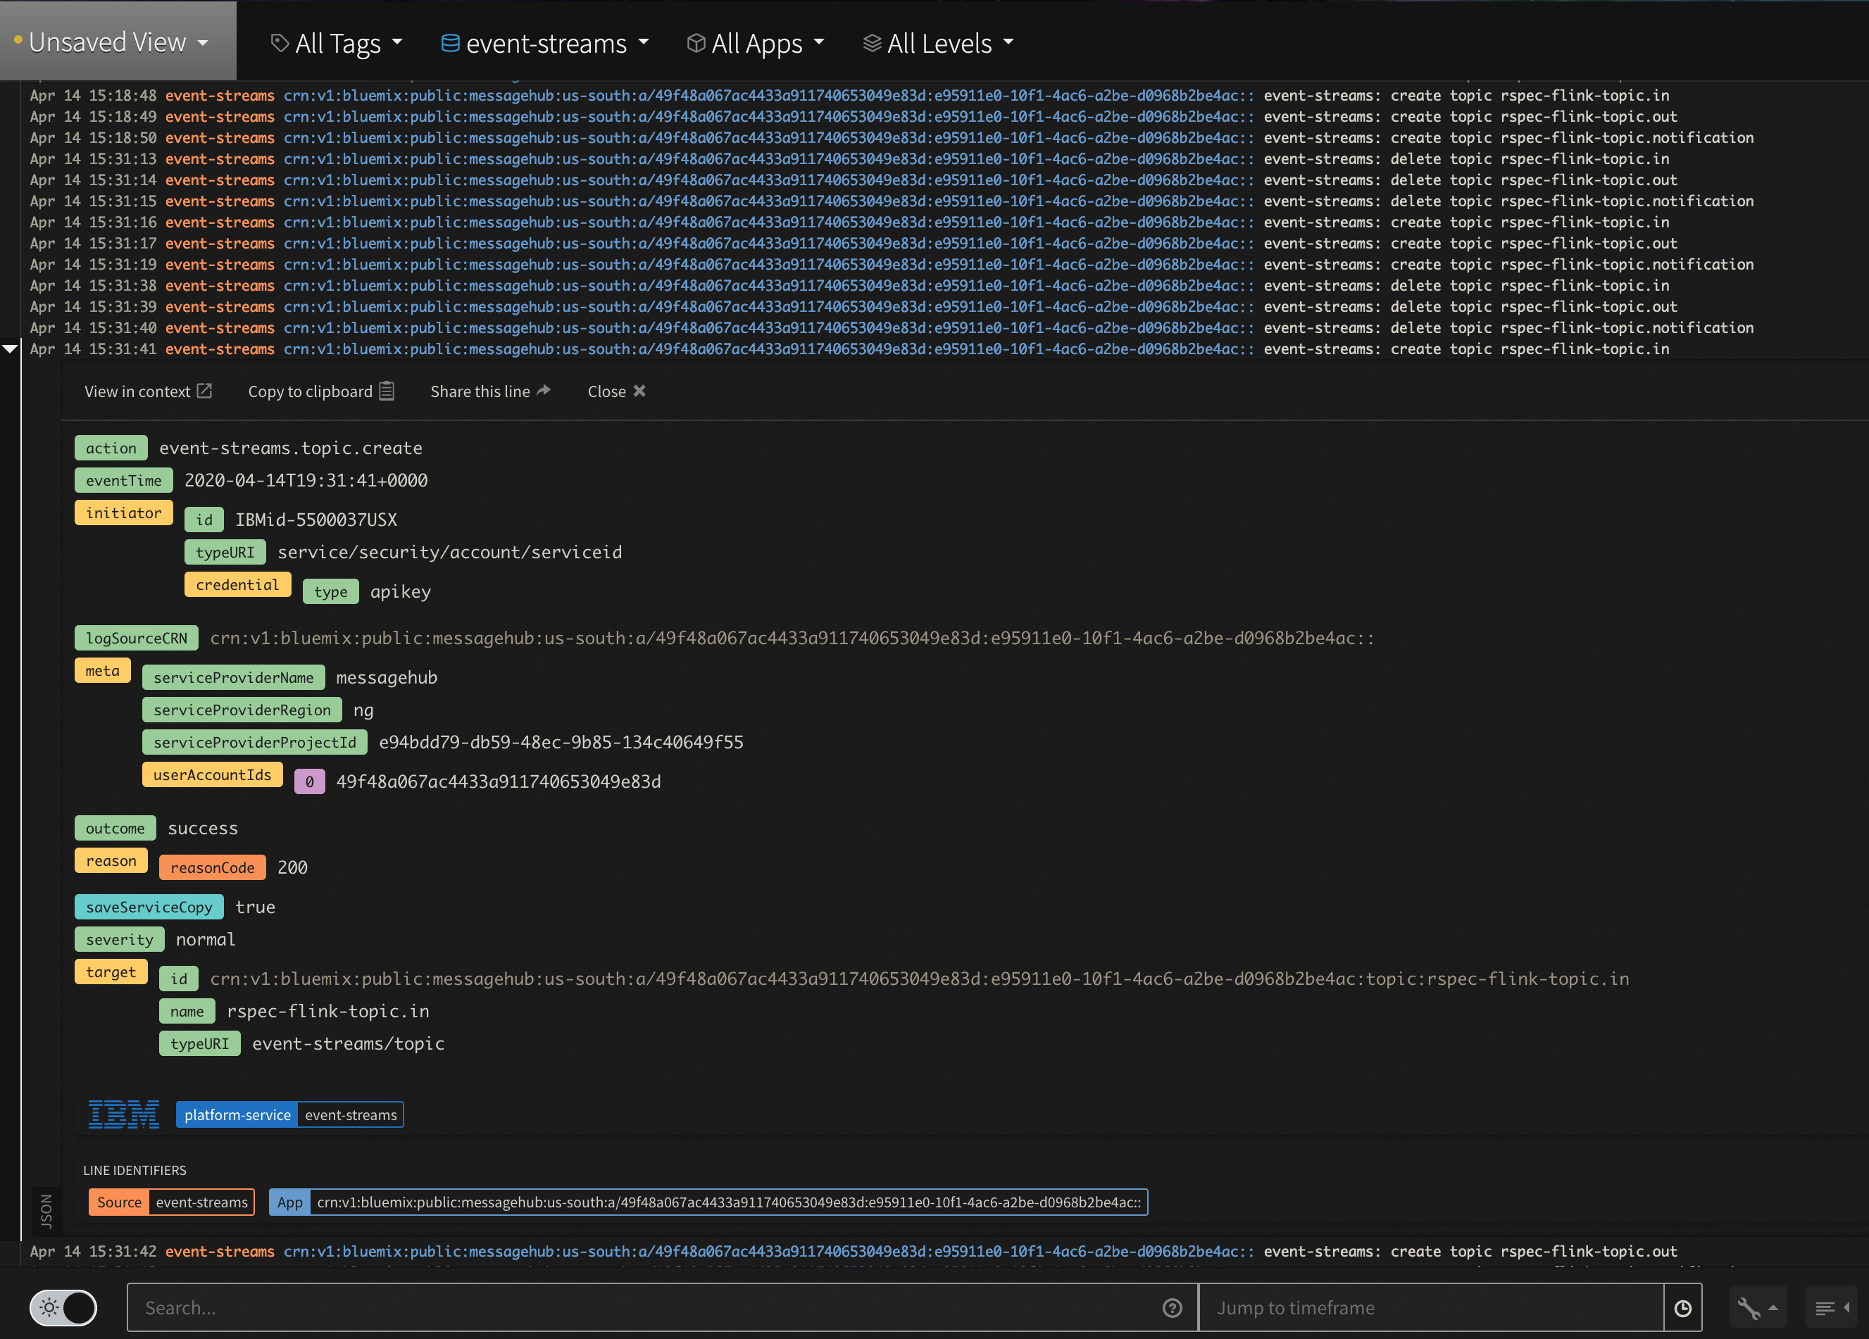Click the external-link icon for View in context

click(204, 391)
